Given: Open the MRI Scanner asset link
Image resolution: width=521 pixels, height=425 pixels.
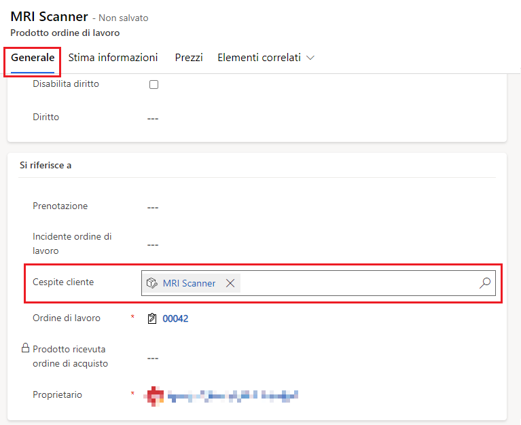Looking at the screenshot, I should click(x=189, y=283).
